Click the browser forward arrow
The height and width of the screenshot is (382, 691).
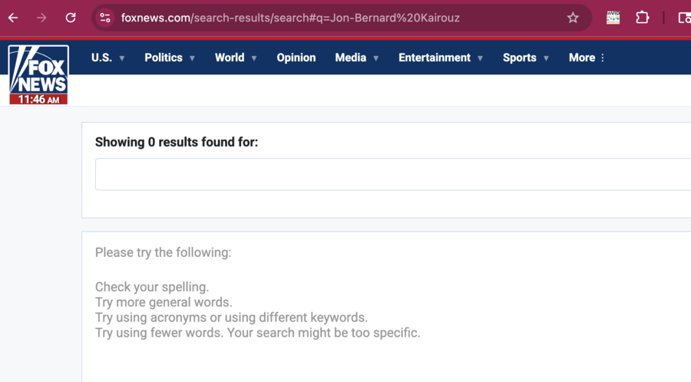pos(41,18)
